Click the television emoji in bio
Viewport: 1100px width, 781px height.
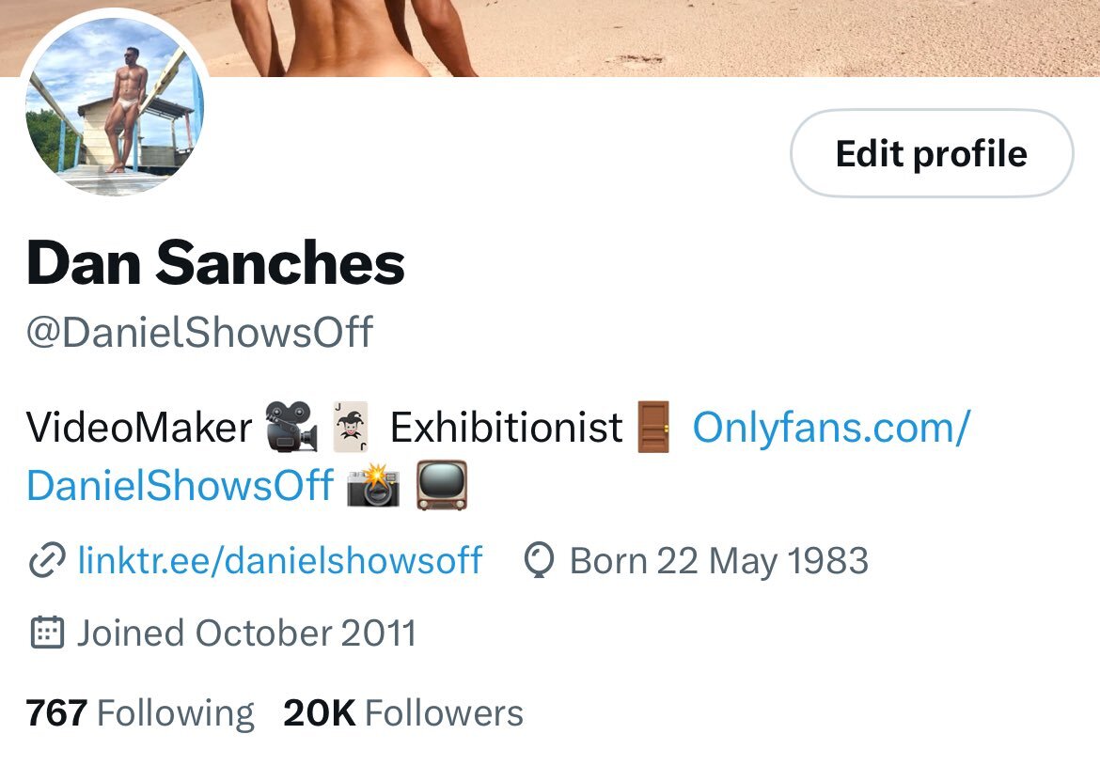tap(441, 484)
